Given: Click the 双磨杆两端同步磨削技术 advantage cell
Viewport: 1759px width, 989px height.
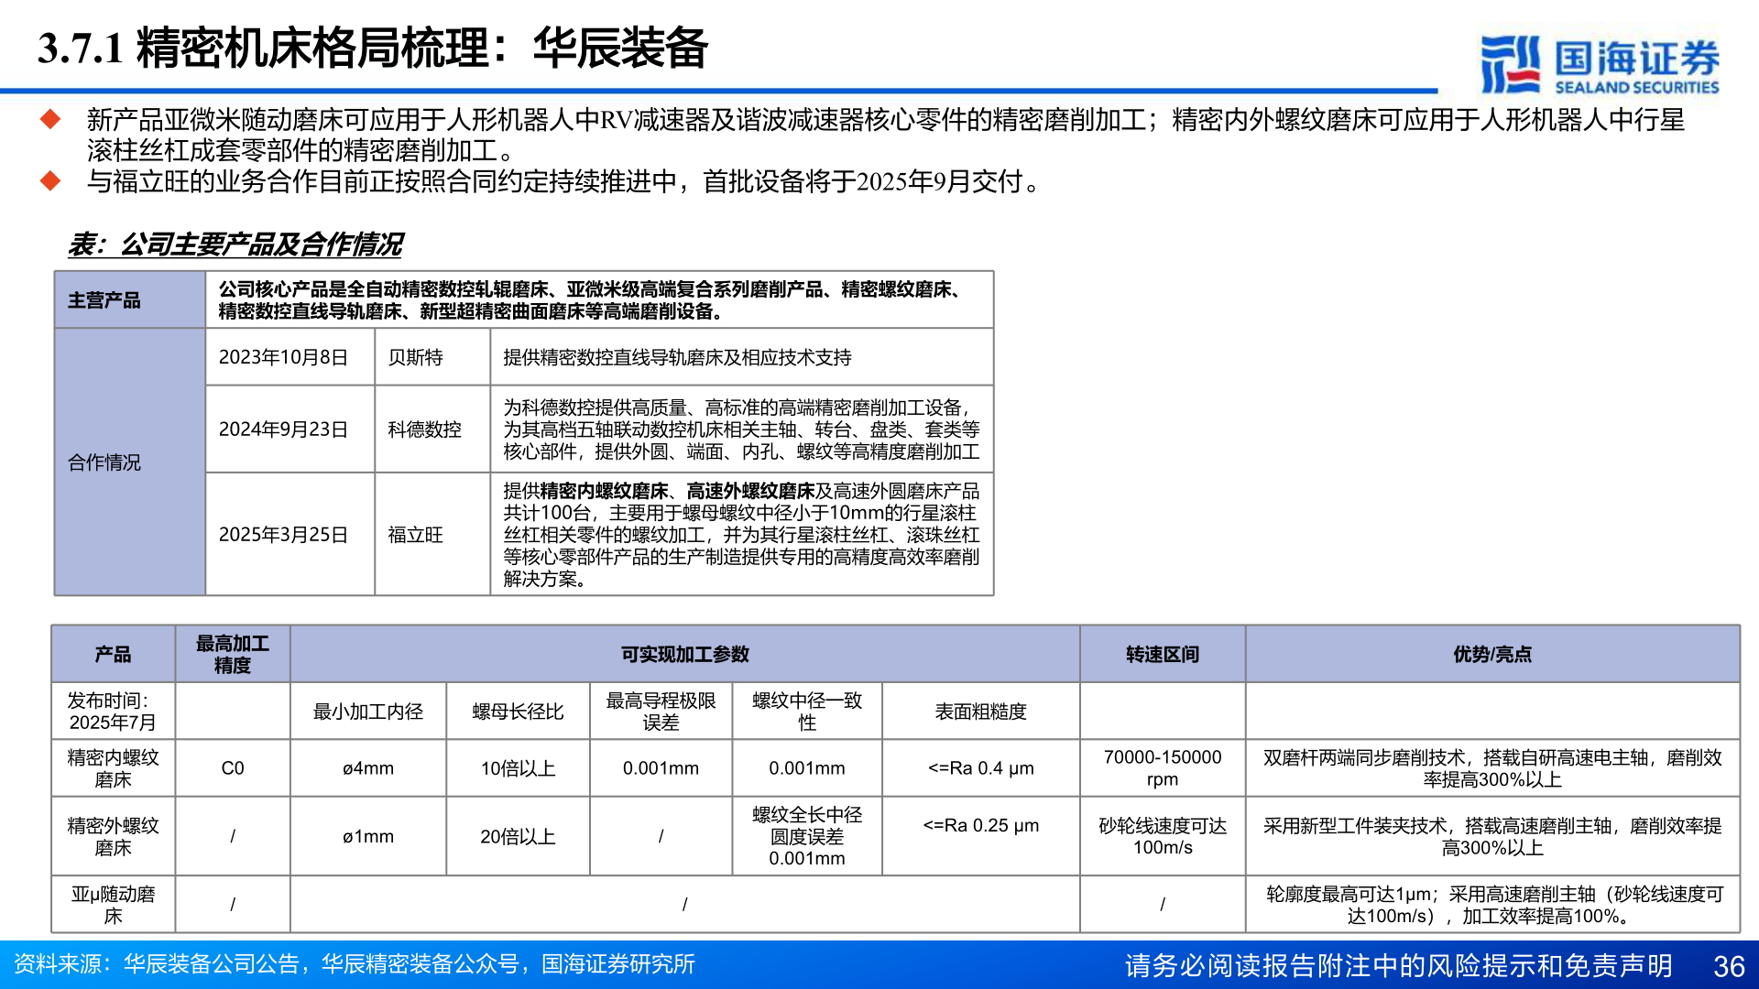Looking at the screenshot, I should point(1492,768).
